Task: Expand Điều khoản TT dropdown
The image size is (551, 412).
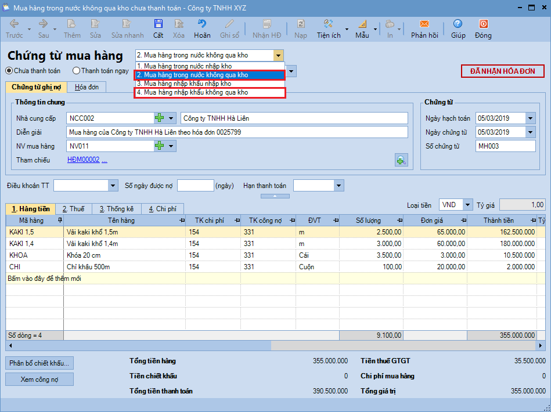Action: pos(113,186)
